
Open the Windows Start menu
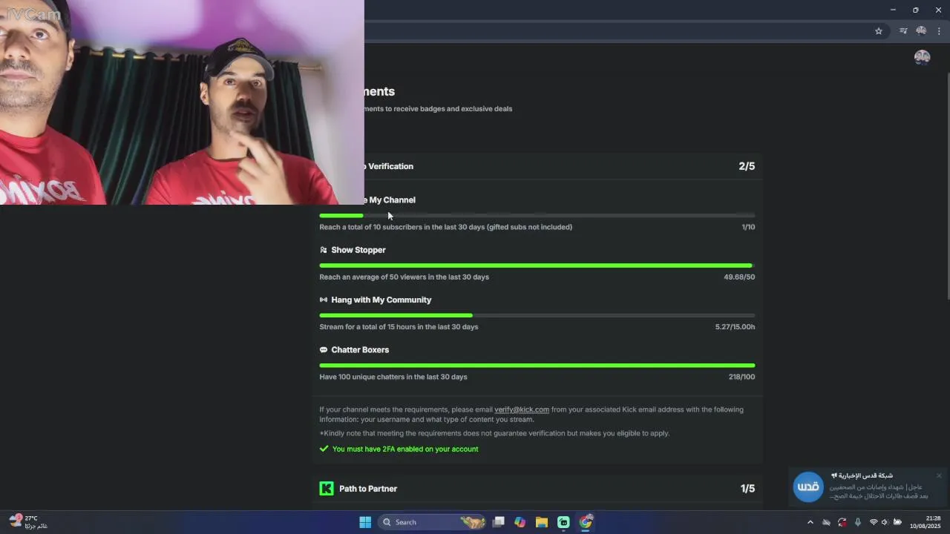pyautogui.click(x=365, y=522)
